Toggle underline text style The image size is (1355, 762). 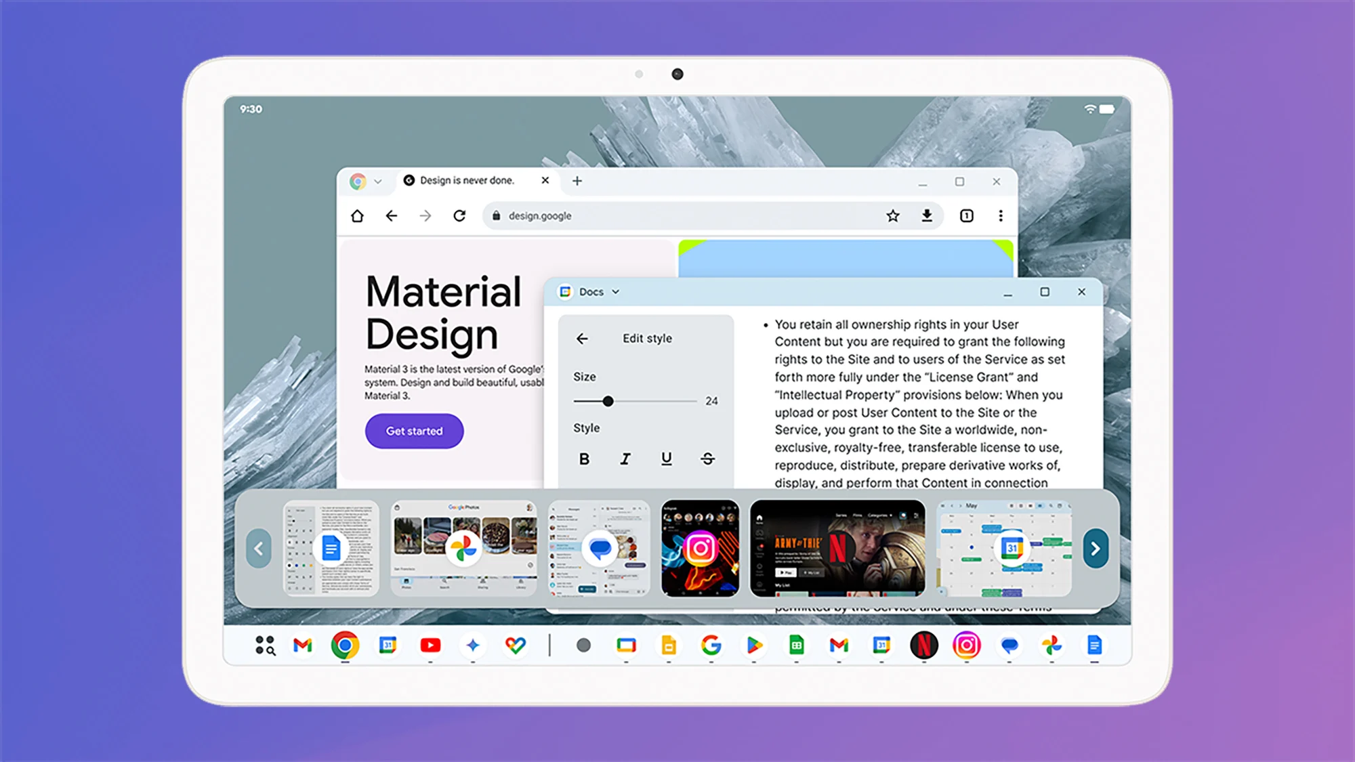click(x=667, y=459)
